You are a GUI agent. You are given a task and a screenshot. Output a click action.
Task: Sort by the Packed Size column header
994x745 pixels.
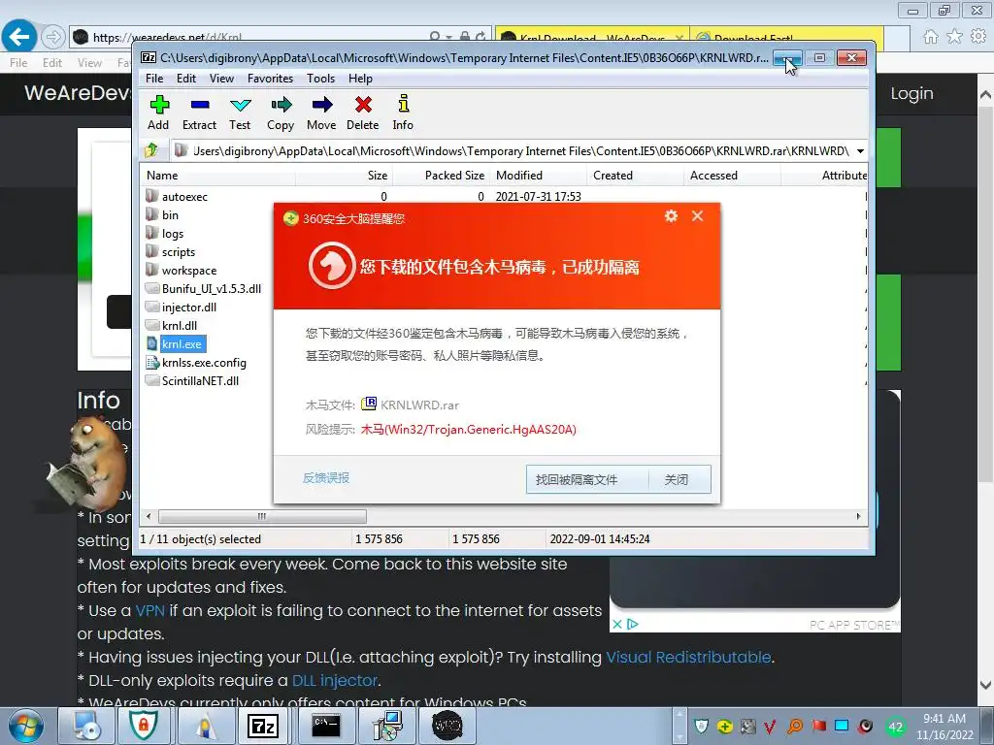(x=441, y=176)
